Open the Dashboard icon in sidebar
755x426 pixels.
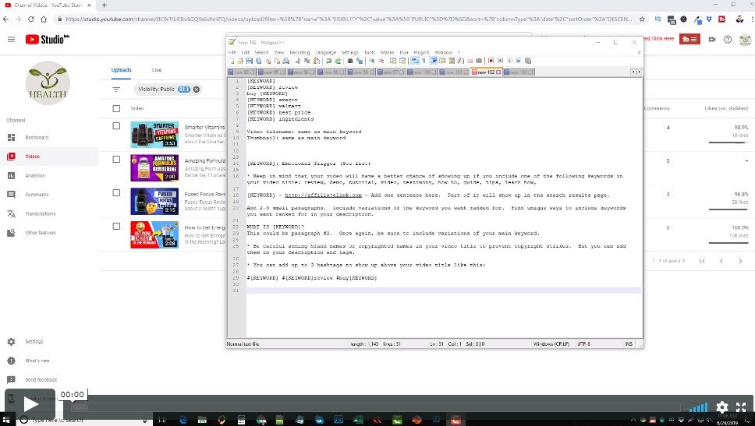(x=12, y=137)
